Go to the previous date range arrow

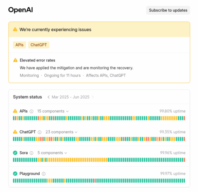(x=49, y=97)
